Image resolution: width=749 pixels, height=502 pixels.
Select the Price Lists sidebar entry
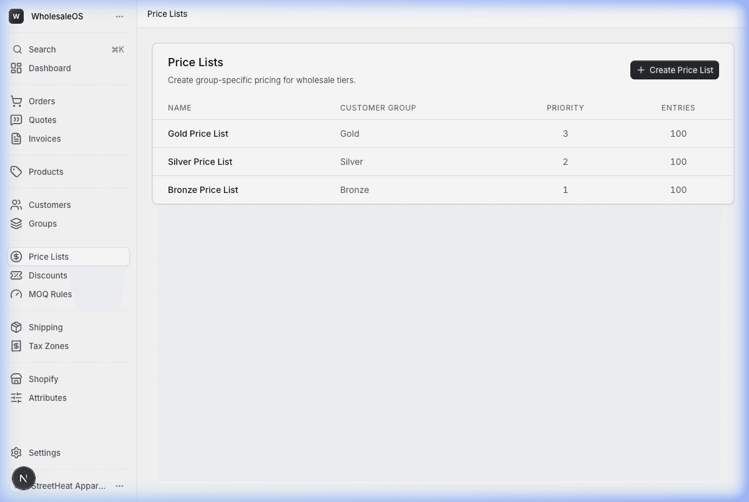pyautogui.click(x=49, y=256)
